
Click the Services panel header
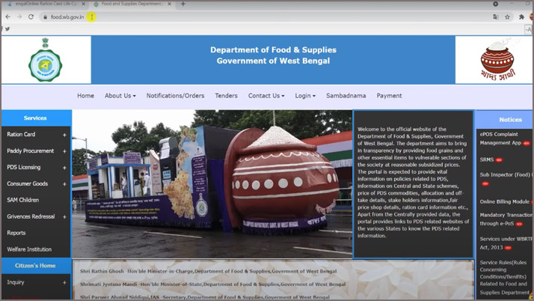pos(37,118)
